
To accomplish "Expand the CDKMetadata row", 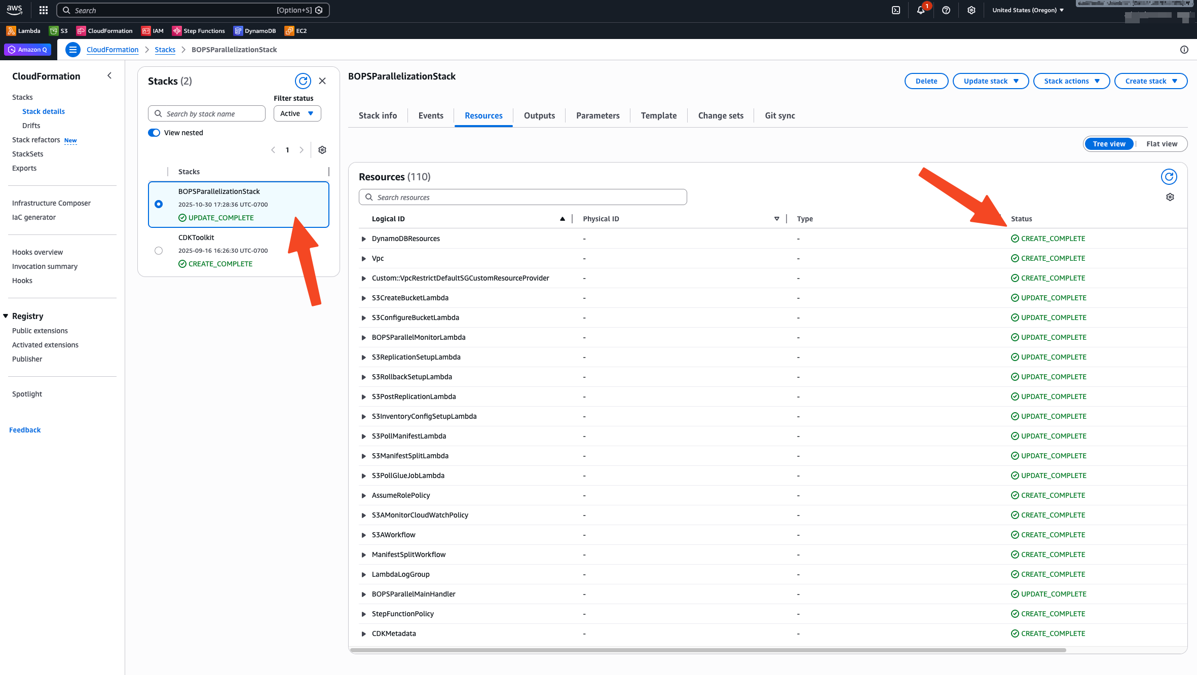I will click(x=363, y=634).
